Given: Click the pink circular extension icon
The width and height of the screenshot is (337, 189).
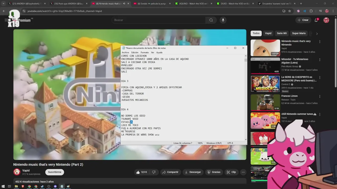Looking at the screenshot, I should (298, 11).
